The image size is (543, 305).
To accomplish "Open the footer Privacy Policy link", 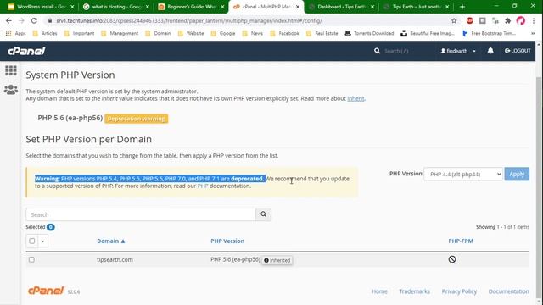I will pos(459,291).
